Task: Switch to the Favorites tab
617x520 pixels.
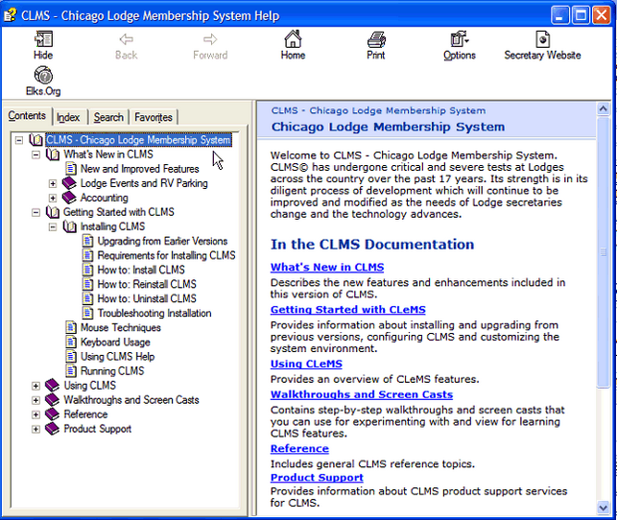Action: [x=154, y=117]
